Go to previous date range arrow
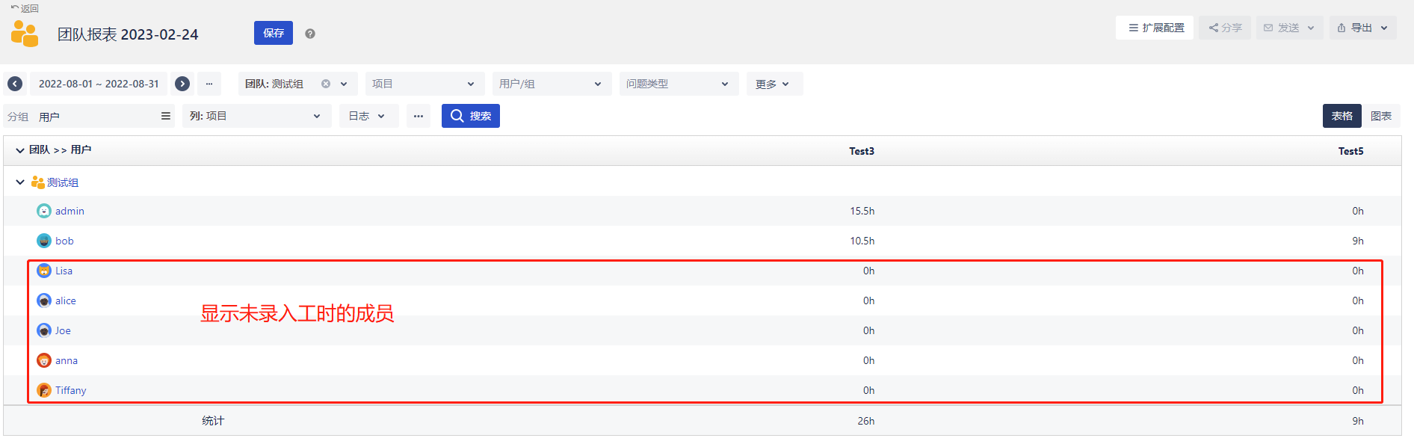Viewport: 1414px width, 447px height. pos(15,84)
